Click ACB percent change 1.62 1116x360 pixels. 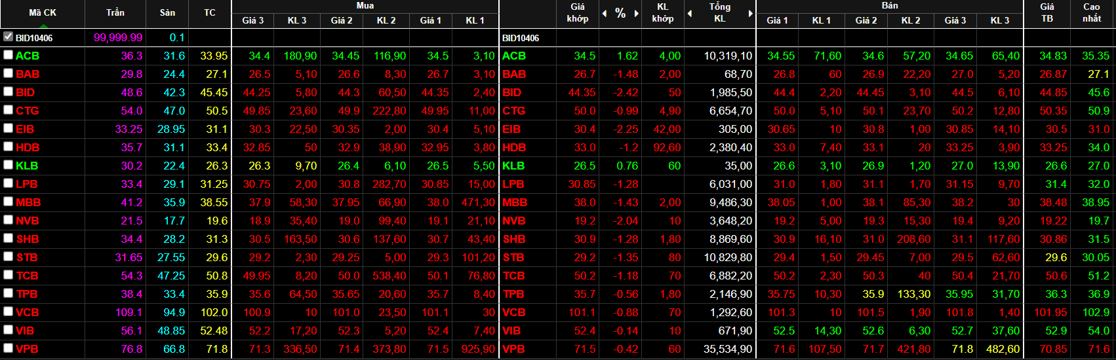(628, 56)
